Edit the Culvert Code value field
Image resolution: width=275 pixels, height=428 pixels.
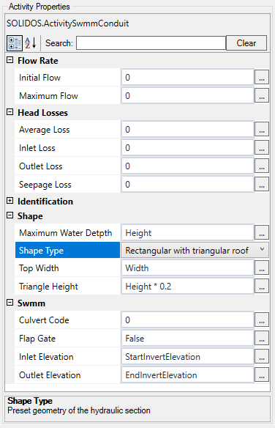click(x=187, y=320)
